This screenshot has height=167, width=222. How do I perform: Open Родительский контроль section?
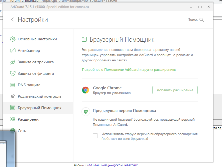click(39, 96)
